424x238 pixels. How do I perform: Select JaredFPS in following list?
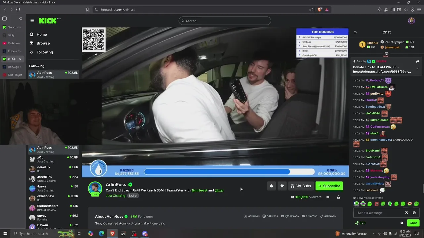tap(54, 179)
